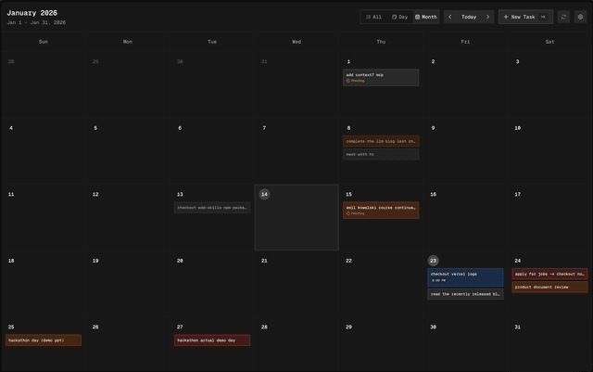Click the refresh/sync icon in toolbar
The image size is (593, 372).
tap(563, 17)
